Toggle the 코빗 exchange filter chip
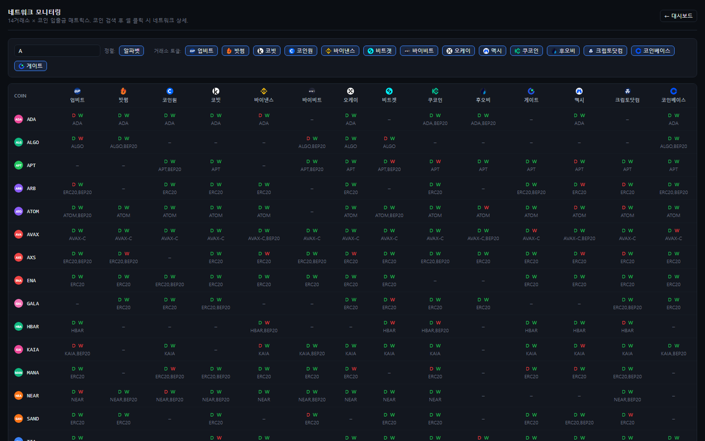 (267, 51)
